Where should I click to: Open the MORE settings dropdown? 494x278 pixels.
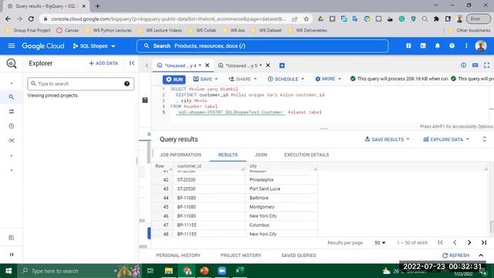click(x=328, y=79)
